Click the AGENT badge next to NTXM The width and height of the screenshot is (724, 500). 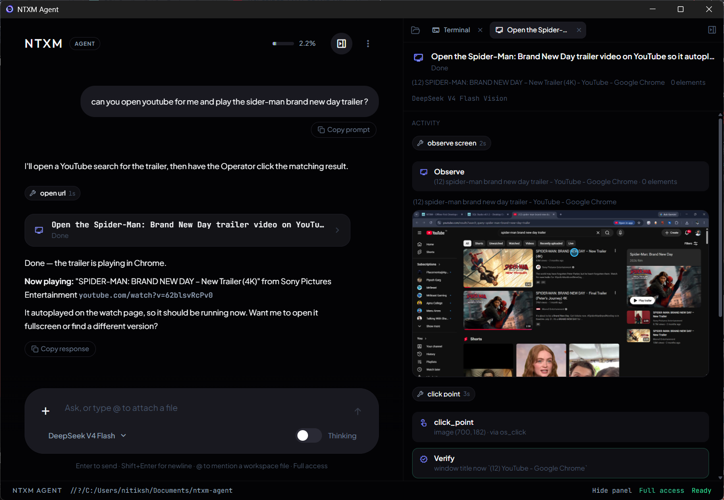coord(85,44)
